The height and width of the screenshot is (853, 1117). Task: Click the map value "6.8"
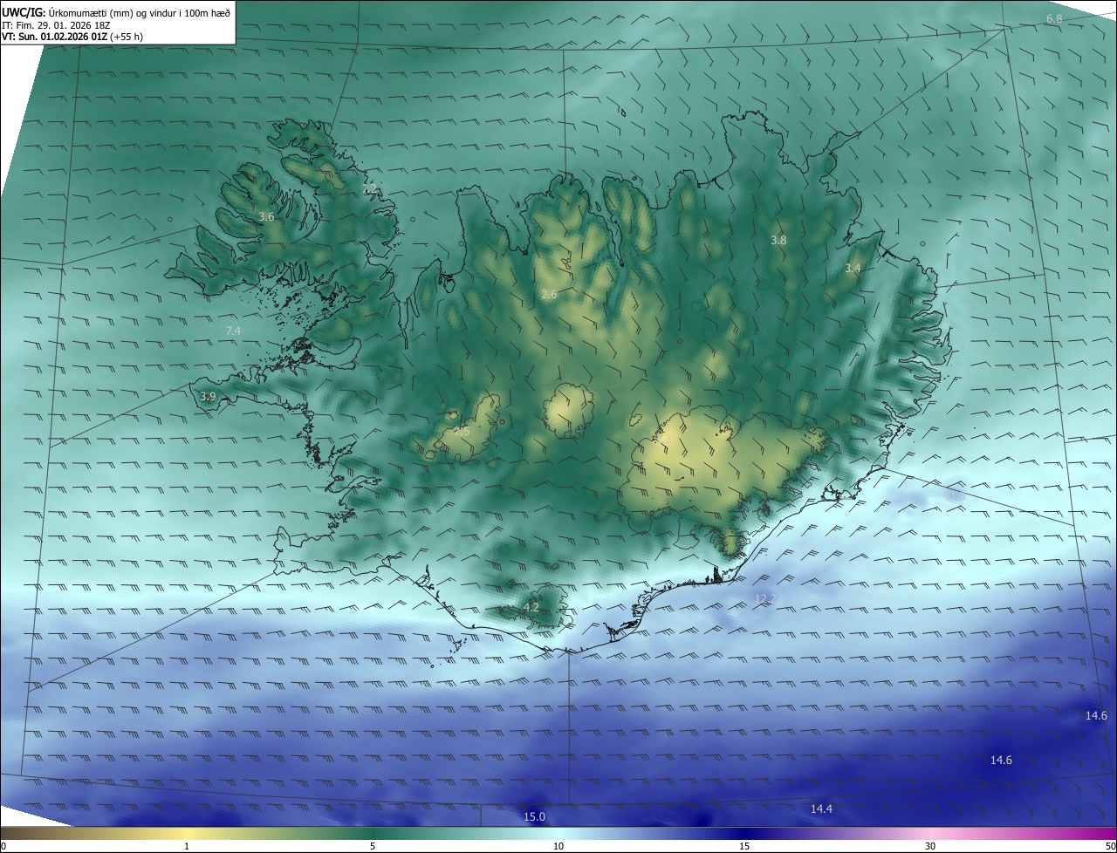(1054, 19)
